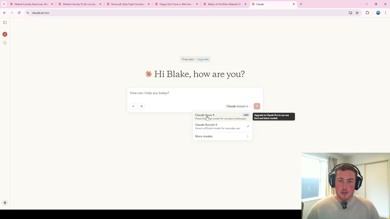The width and height of the screenshot is (390, 219).
Task: Click the Hi Blake greeting heading
Action: point(200,74)
